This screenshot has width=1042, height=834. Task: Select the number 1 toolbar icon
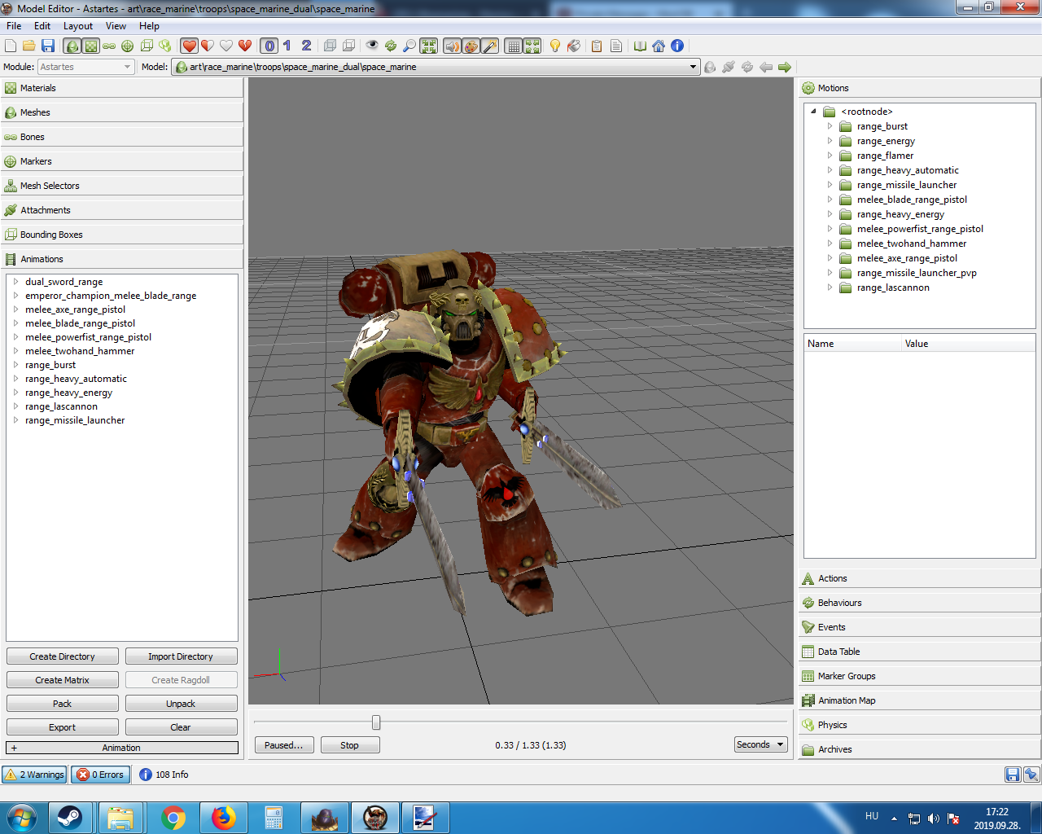point(287,46)
